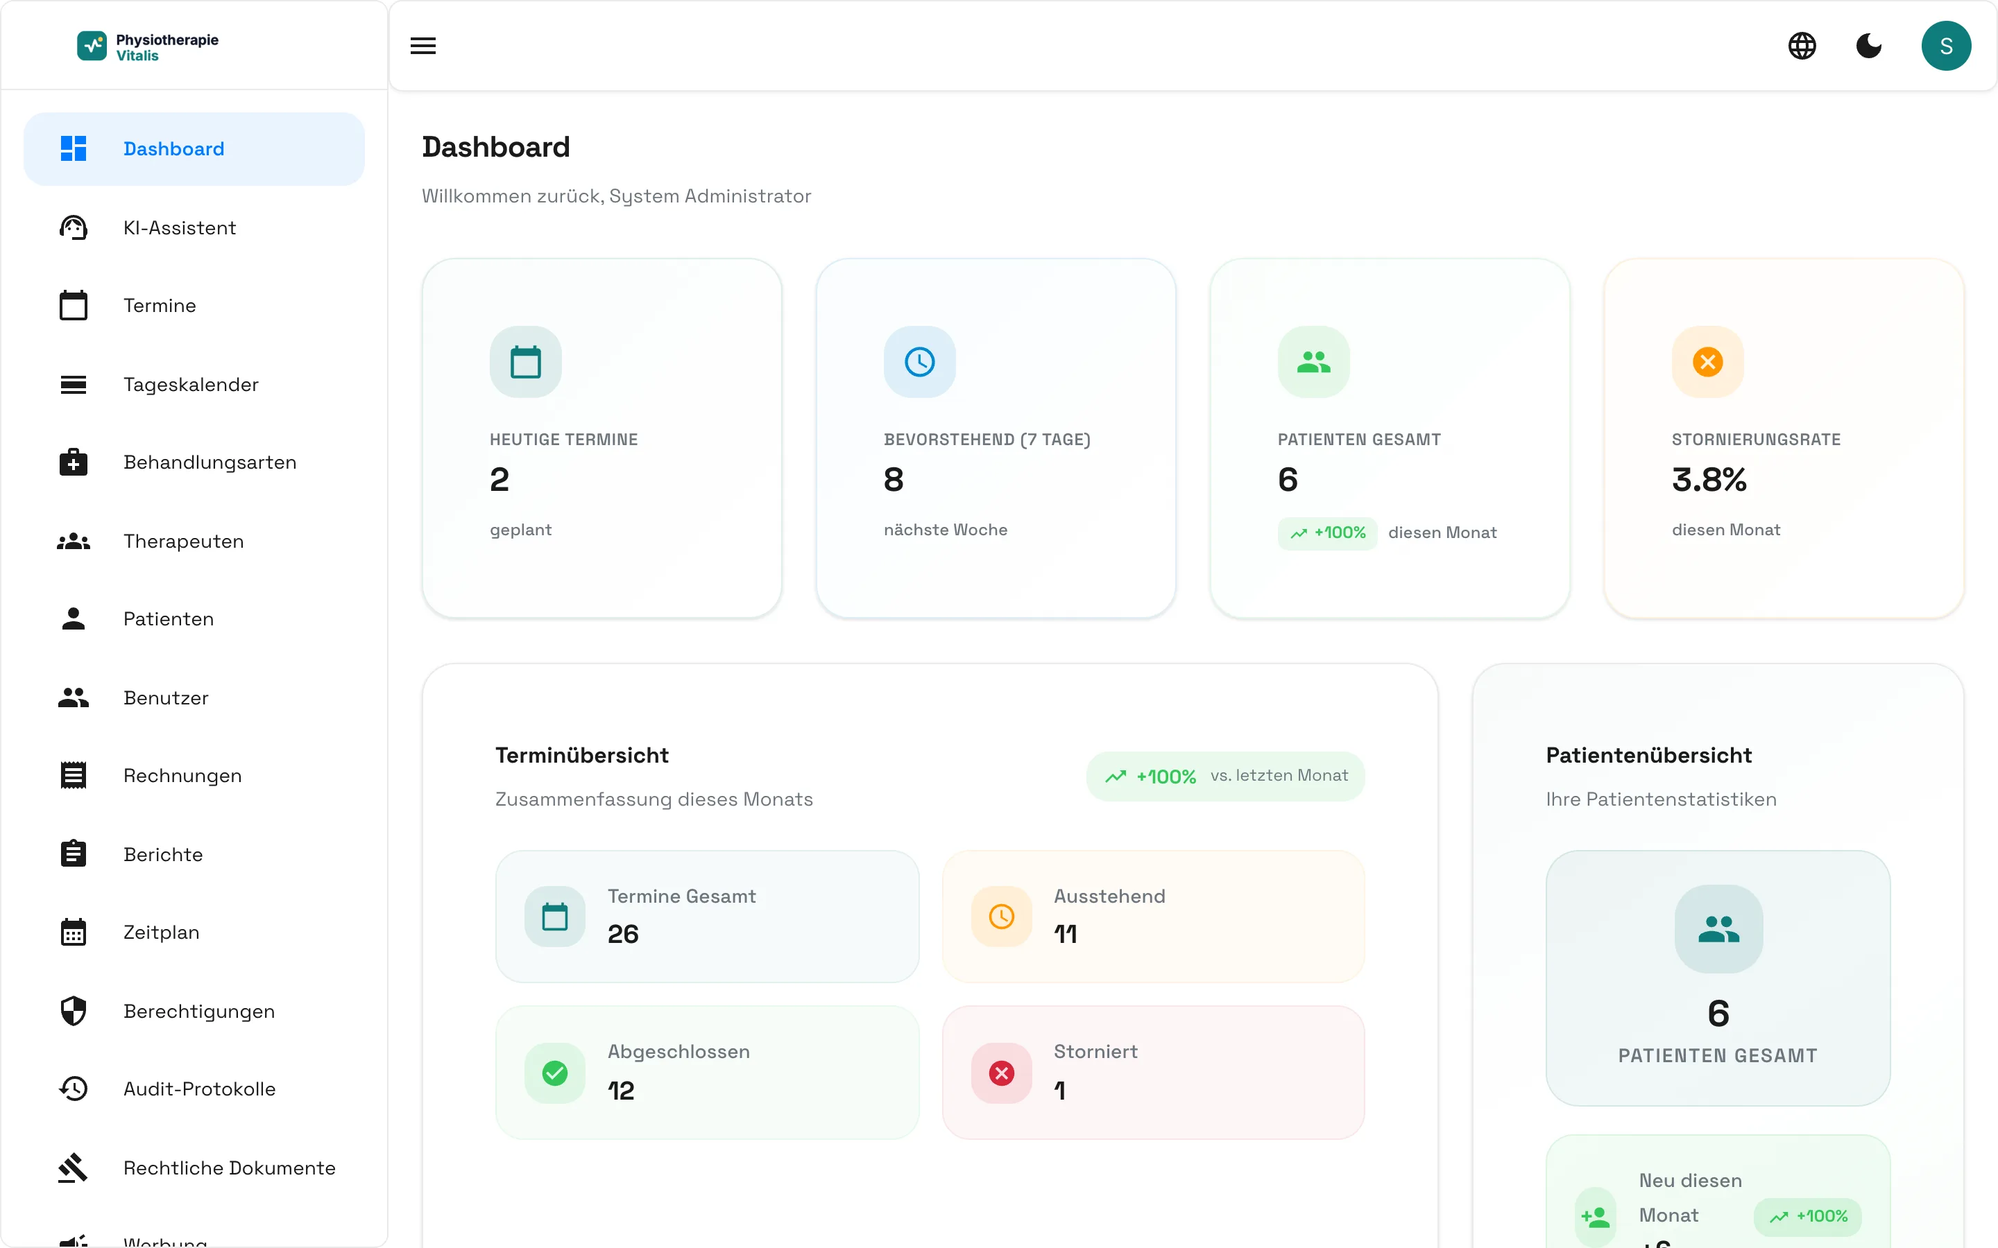Open KI-Assistent in the sidebar
The image size is (1998, 1248).
tap(194, 227)
